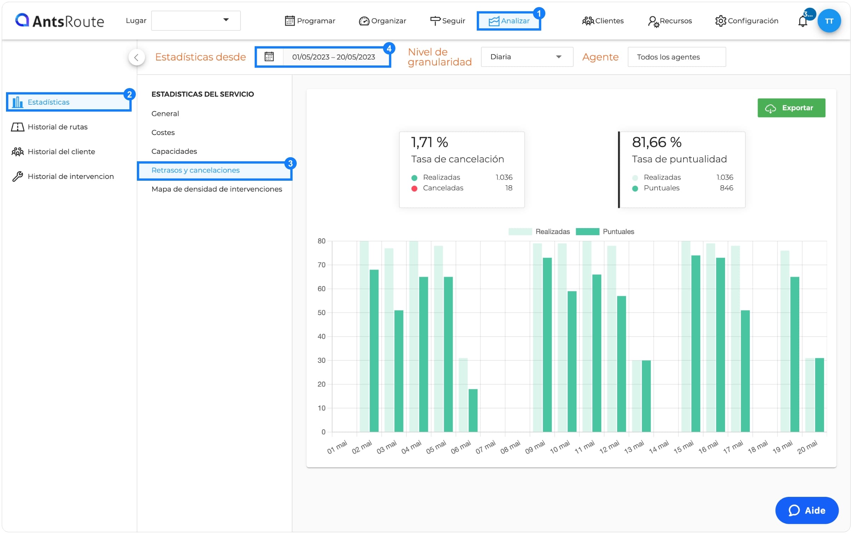This screenshot has width=852, height=534.
Task: Click the Configuración gear icon
Action: point(720,21)
